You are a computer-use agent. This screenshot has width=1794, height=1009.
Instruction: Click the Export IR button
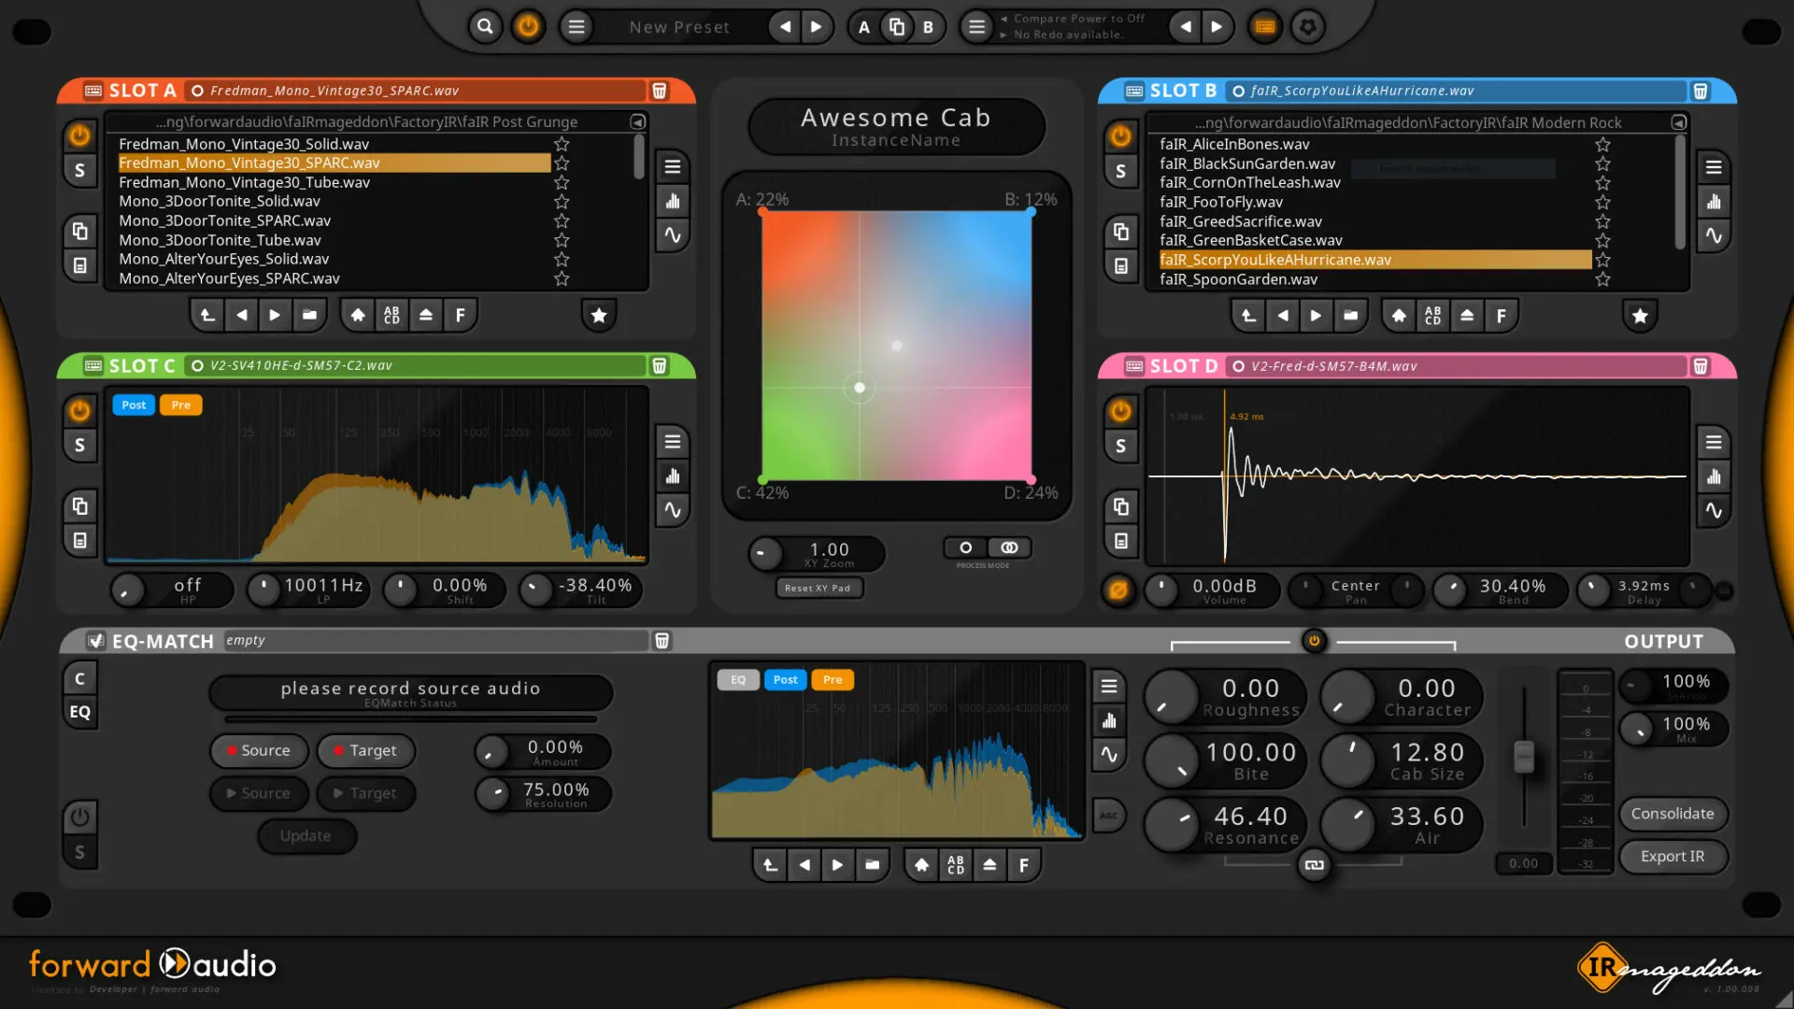pos(1672,856)
